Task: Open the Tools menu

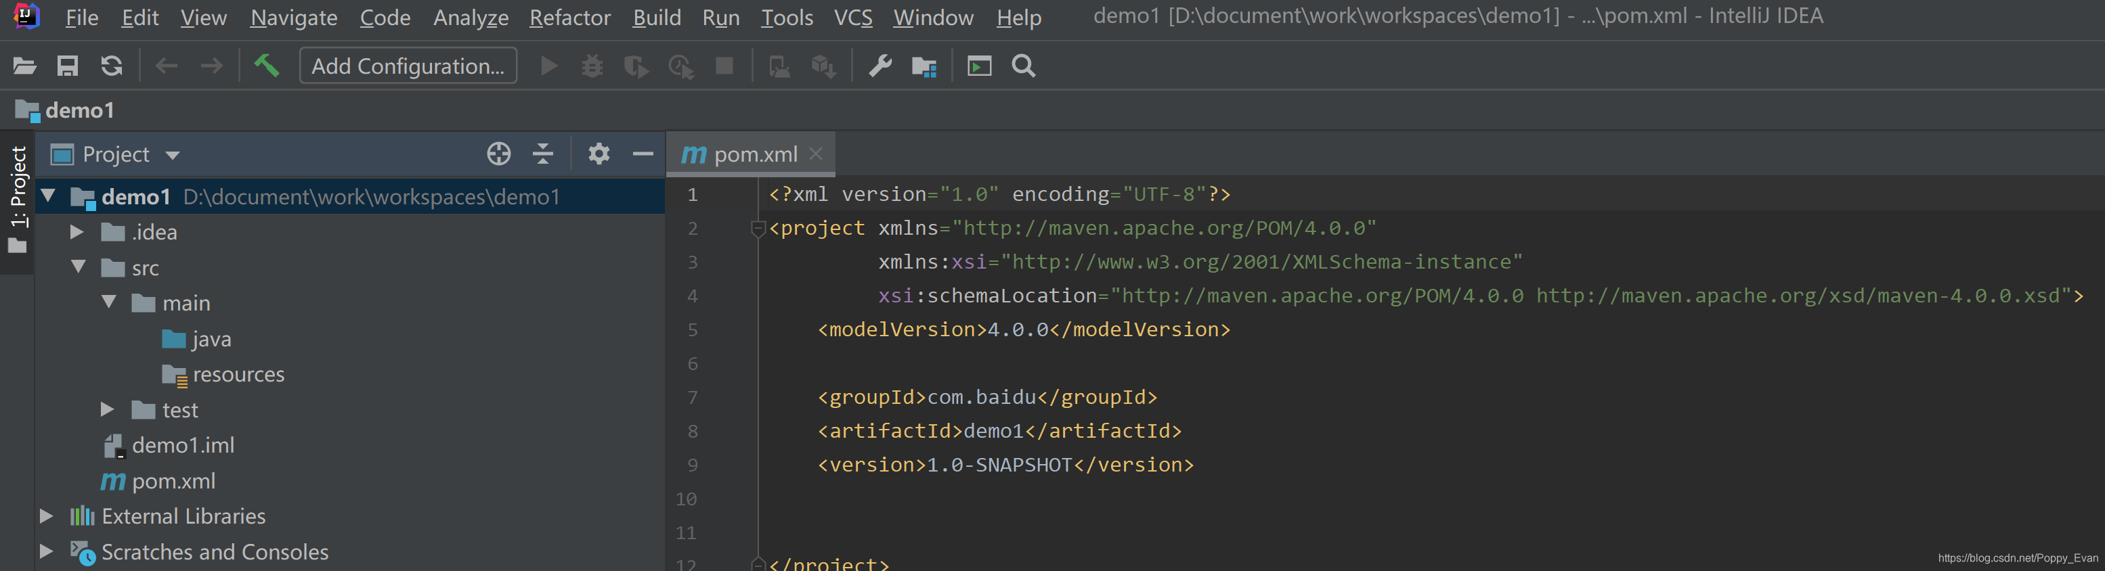Action: click(x=787, y=17)
